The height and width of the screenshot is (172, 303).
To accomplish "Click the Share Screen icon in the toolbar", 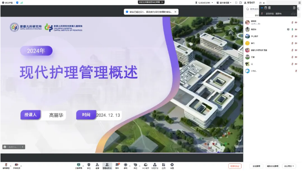I will pyautogui.click(x=78, y=165).
